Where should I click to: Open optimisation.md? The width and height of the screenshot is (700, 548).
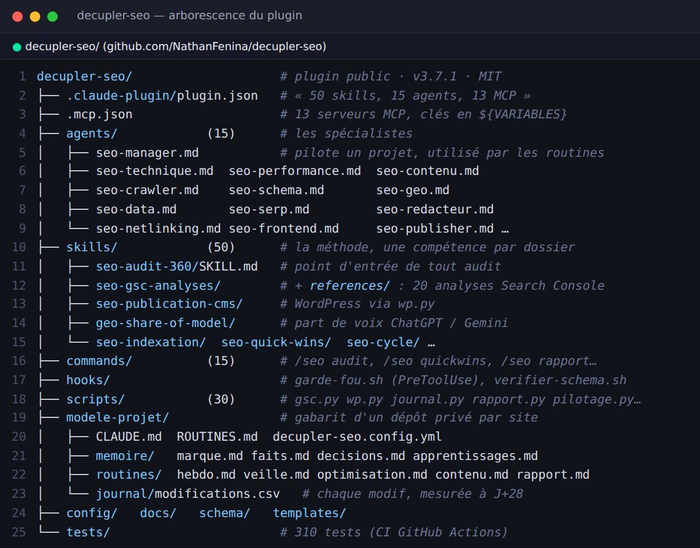point(372,475)
